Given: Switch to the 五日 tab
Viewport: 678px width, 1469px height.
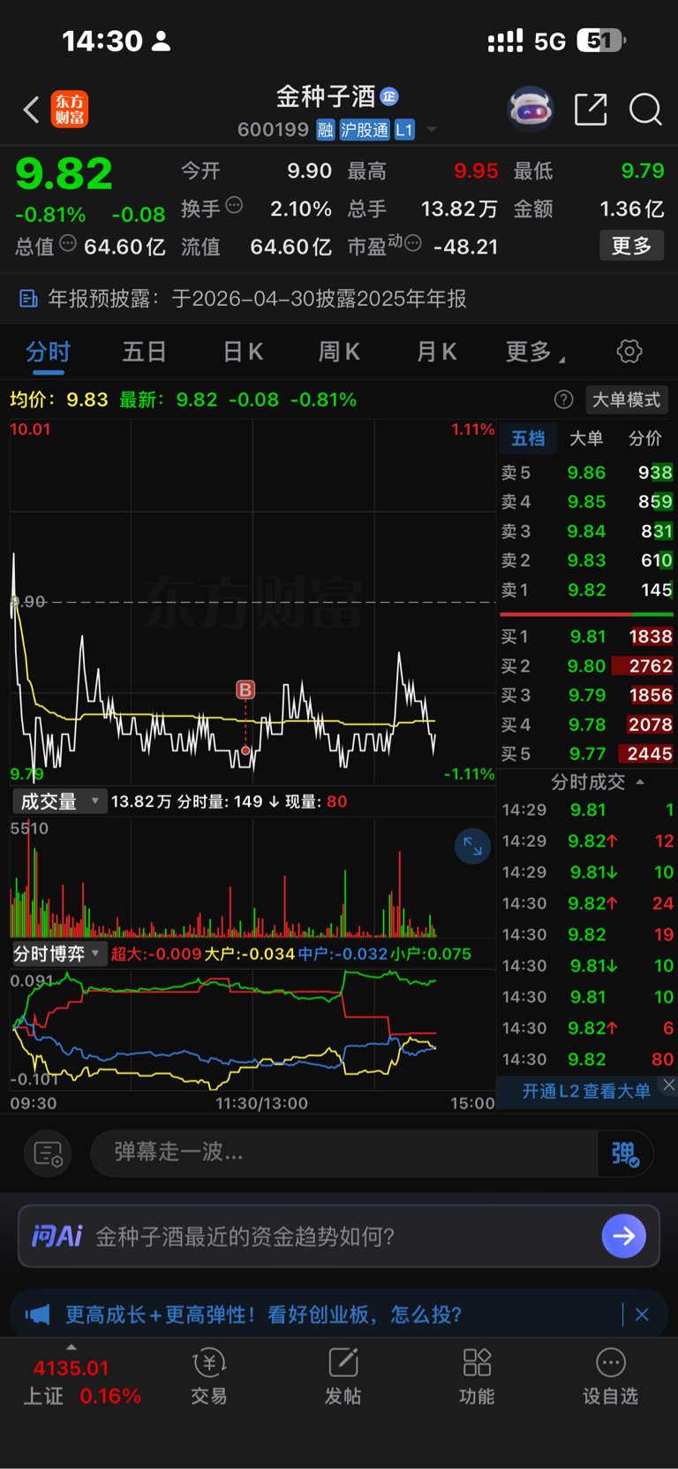Looking at the screenshot, I should [x=144, y=352].
